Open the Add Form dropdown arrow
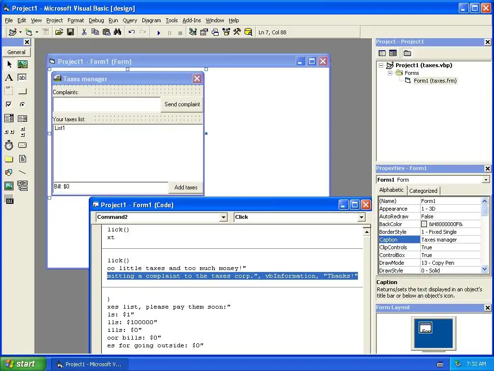Image resolution: width=494 pixels, height=371 pixels. pyautogui.click(x=37, y=32)
